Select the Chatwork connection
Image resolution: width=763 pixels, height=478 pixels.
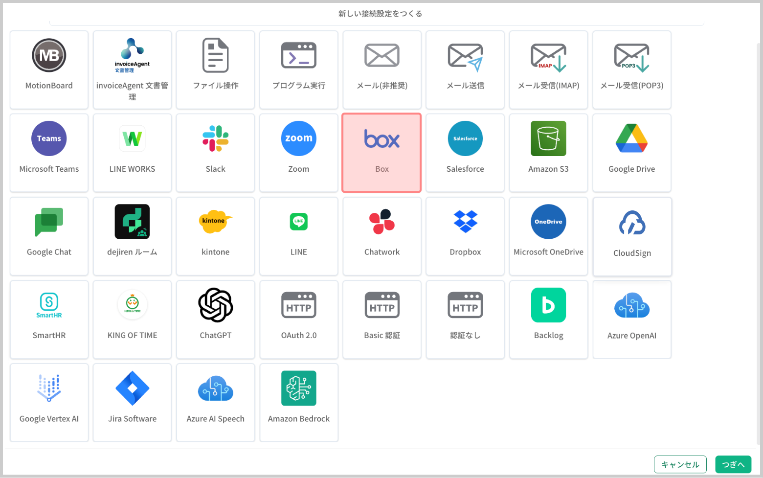[x=382, y=236]
